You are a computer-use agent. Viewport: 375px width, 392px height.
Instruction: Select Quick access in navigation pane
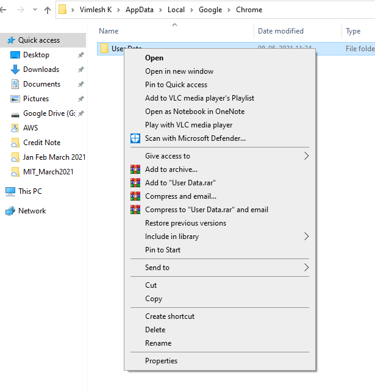pyautogui.click(x=43, y=40)
